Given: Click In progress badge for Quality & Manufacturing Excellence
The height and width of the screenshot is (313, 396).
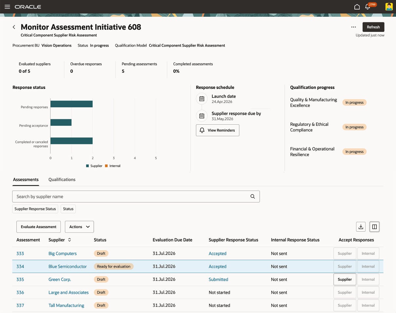Looking at the screenshot, I should (x=354, y=102).
